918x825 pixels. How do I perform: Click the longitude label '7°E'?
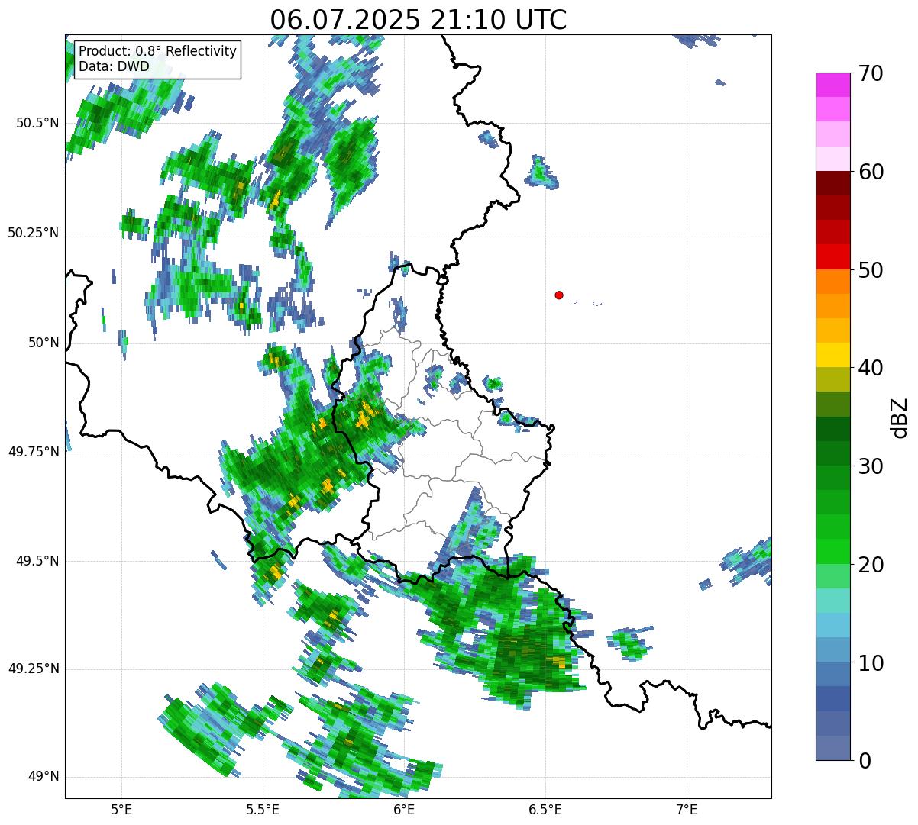[687, 810]
